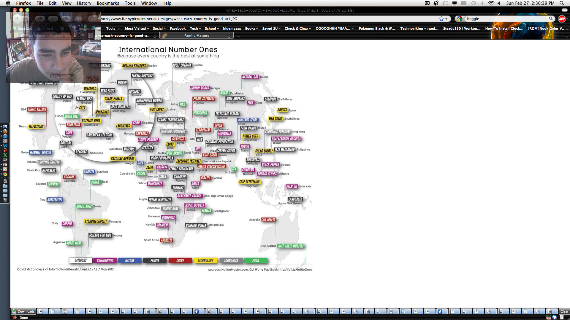Open the Spotlight search icon

coord(562,3)
